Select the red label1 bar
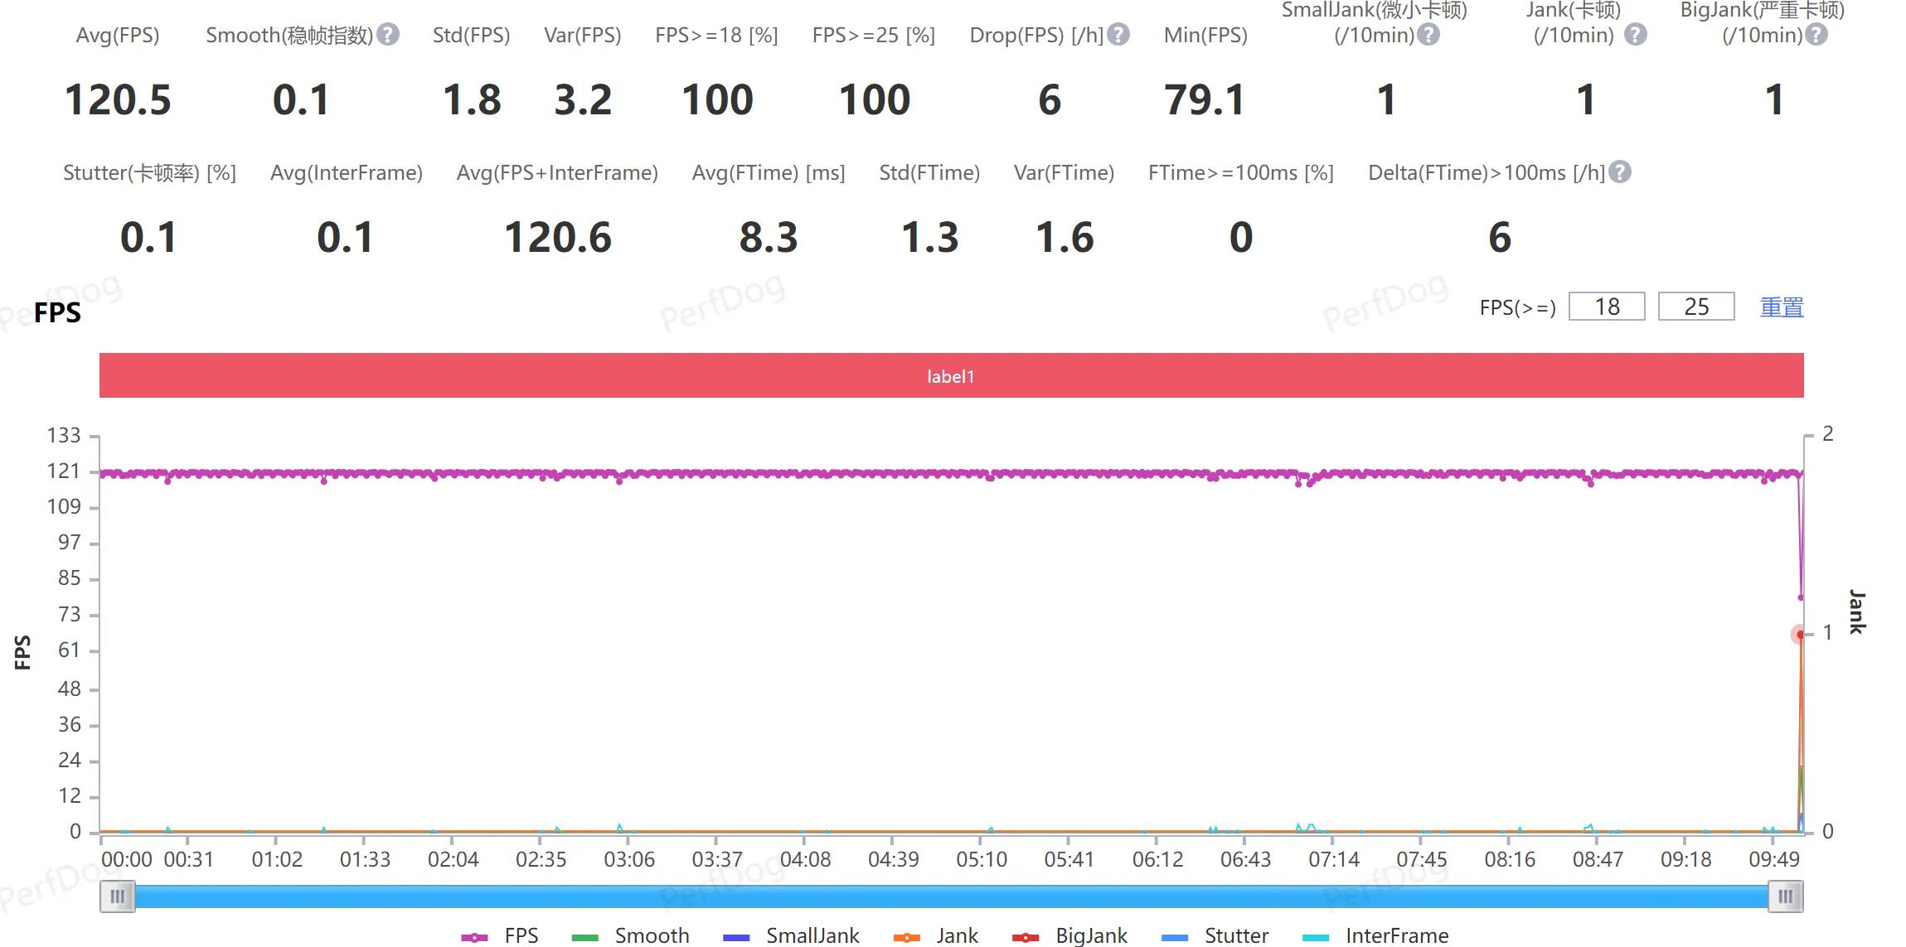The height and width of the screenshot is (947, 1906). 951,375
